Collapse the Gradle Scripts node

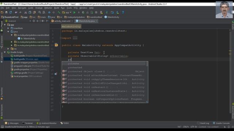[x=5, y=52]
